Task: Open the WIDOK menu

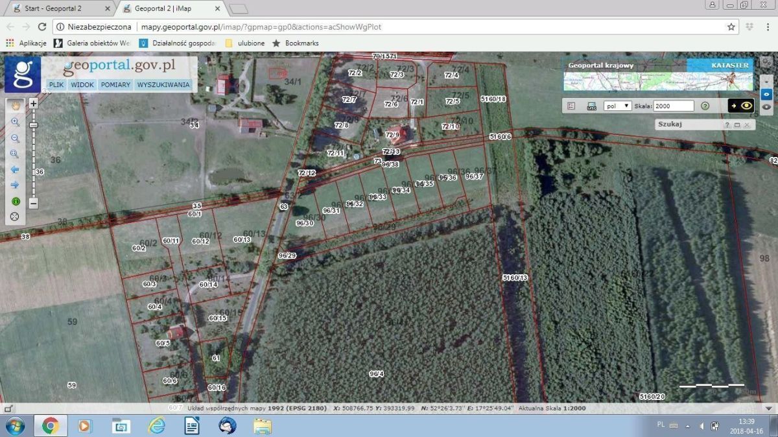Action: [x=82, y=85]
